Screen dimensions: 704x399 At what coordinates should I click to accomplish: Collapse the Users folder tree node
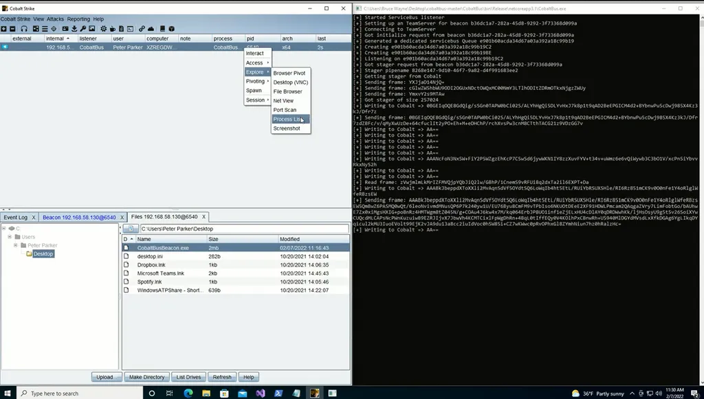(10, 237)
